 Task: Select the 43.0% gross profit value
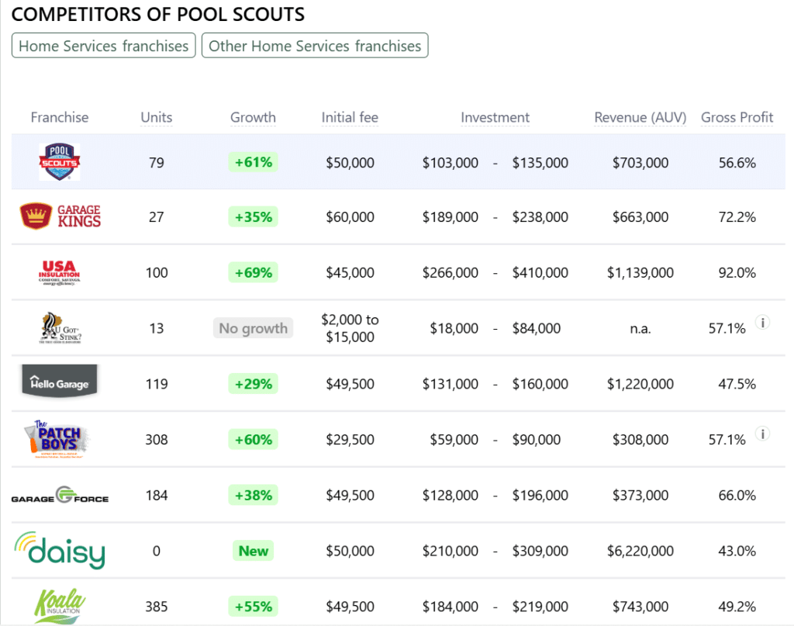tap(737, 551)
